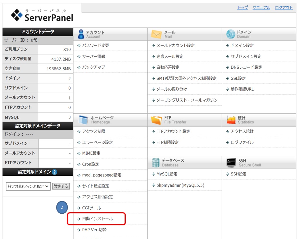Go to SSL設定 under Domain
Viewport: 299px width, 239px height.
(238, 78)
